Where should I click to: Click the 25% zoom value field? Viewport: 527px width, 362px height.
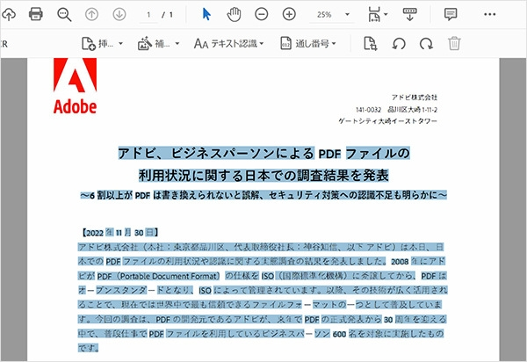click(324, 15)
